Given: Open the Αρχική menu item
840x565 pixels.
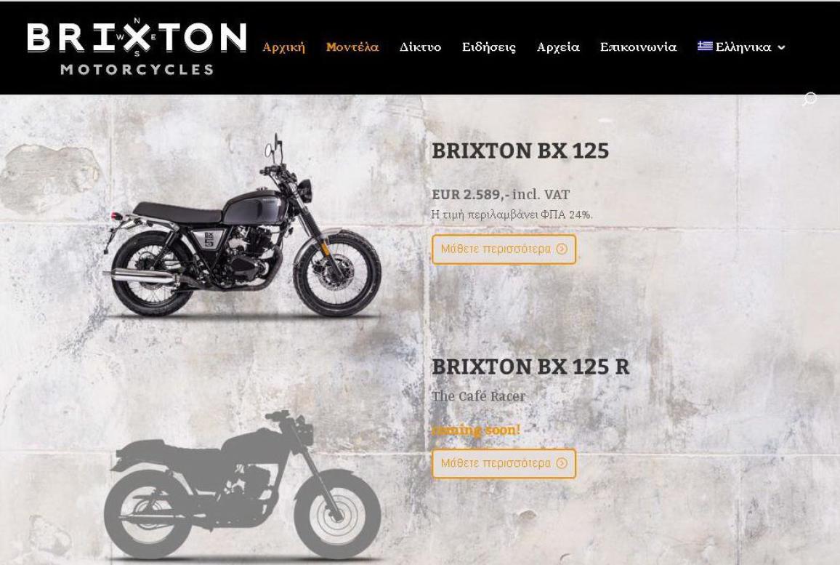Looking at the screenshot, I should click(x=283, y=47).
